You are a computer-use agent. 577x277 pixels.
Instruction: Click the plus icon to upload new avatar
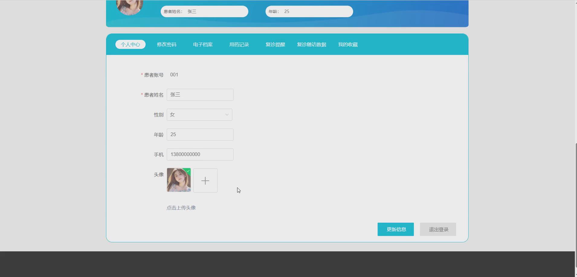(x=205, y=180)
